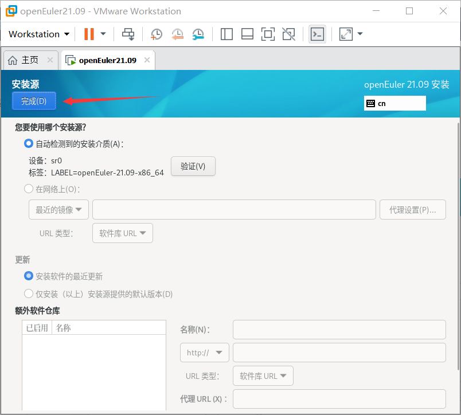Click the LABEL=openEuler-21.09-x86_64 text
The image size is (461, 415).
click(107, 173)
